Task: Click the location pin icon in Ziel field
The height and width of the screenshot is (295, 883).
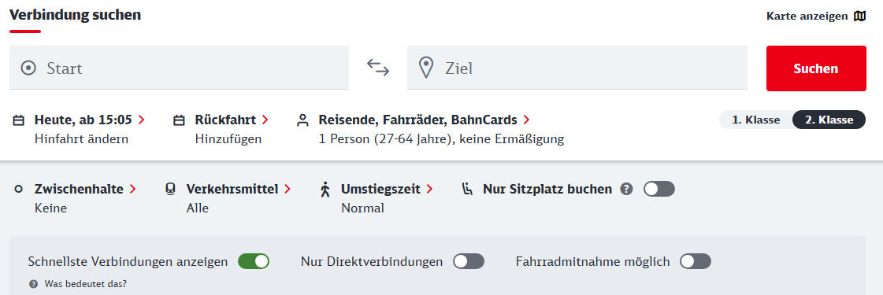Action: click(x=426, y=68)
